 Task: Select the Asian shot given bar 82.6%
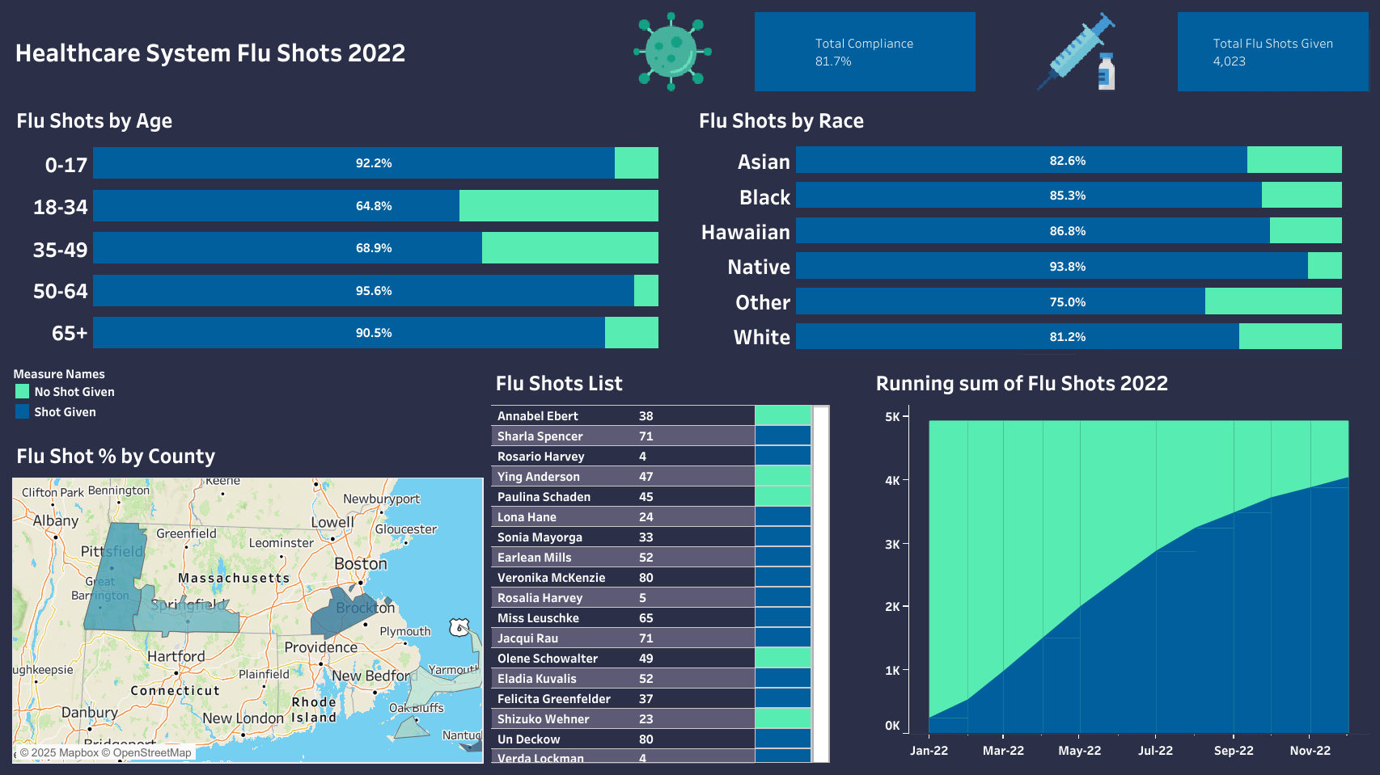point(1022,160)
